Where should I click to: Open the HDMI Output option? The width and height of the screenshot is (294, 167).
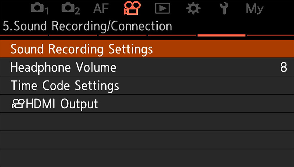click(x=62, y=104)
